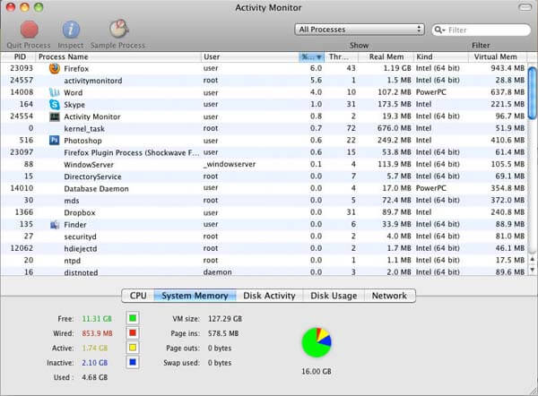Open the All Processes dropdown
The image size is (538, 396).
click(x=359, y=30)
